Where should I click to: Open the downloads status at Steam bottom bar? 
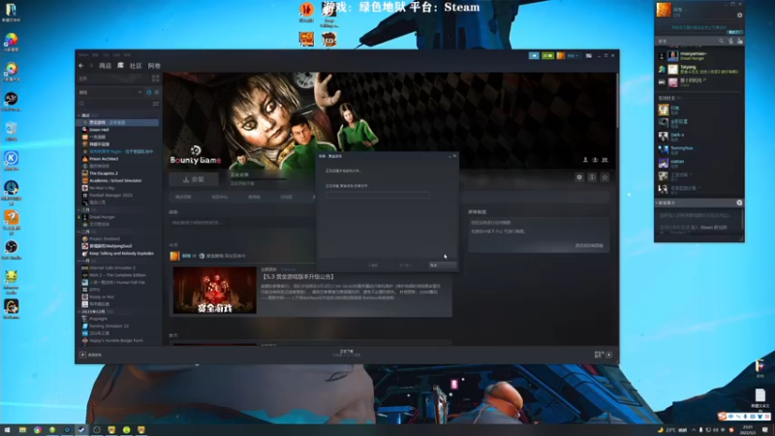(347, 353)
